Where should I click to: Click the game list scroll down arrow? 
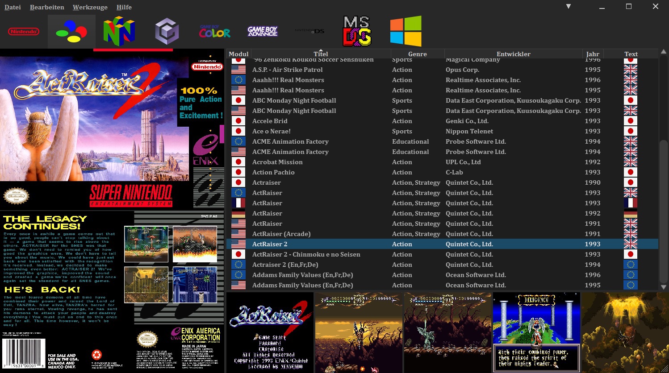pyautogui.click(x=664, y=287)
